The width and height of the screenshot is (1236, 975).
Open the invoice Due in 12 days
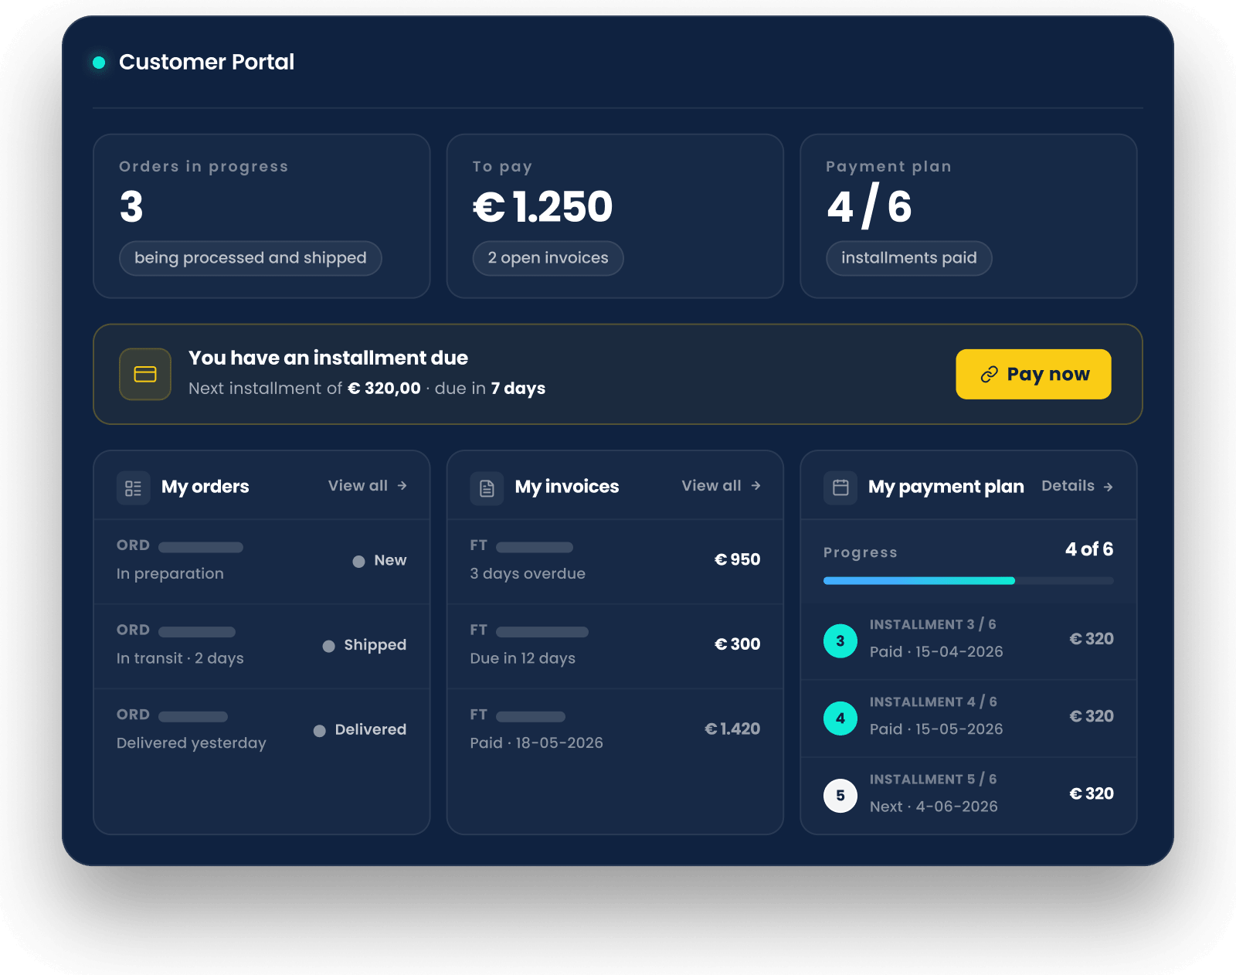615,646
